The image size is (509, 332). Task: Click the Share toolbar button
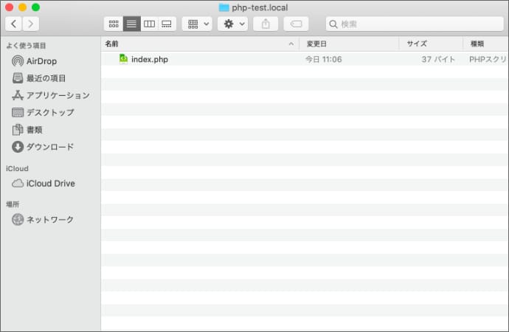pyautogui.click(x=266, y=24)
